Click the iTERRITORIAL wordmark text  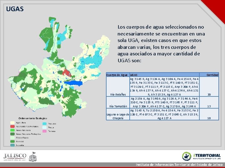click(x=207, y=156)
